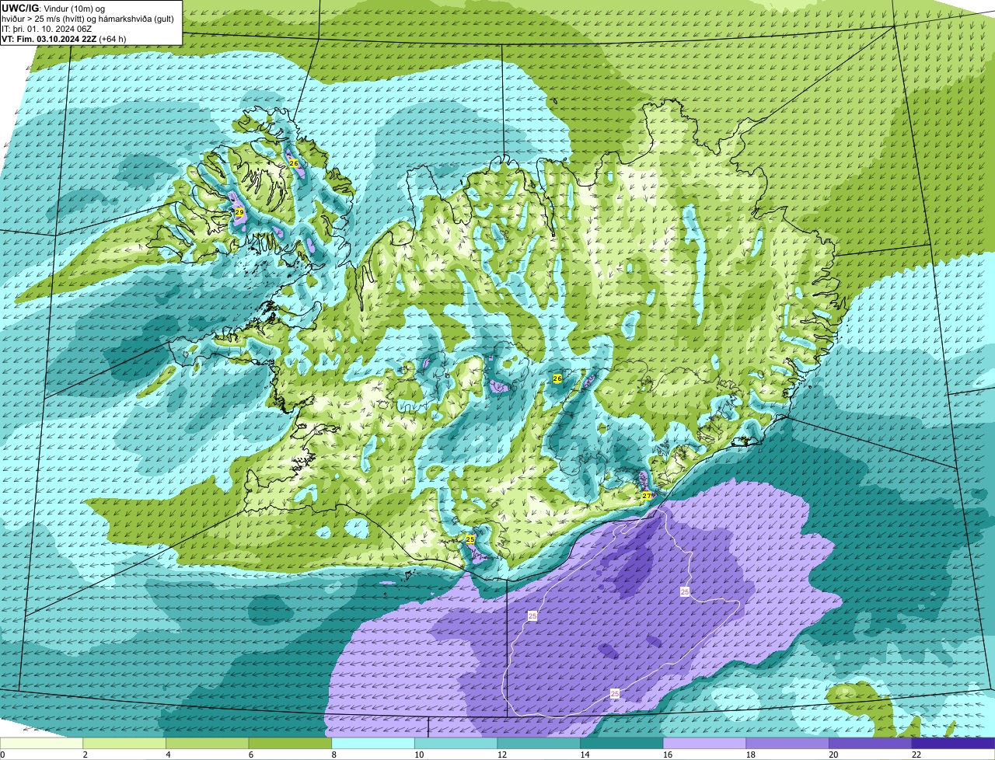The height and width of the screenshot is (760, 995).
Task: Click the '2' scale number on legend
Action: click(x=85, y=755)
